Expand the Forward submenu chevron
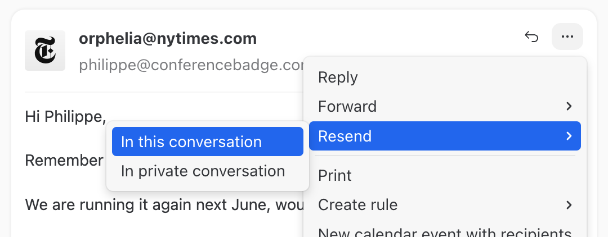The height and width of the screenshot is (237, 608). 569,106
